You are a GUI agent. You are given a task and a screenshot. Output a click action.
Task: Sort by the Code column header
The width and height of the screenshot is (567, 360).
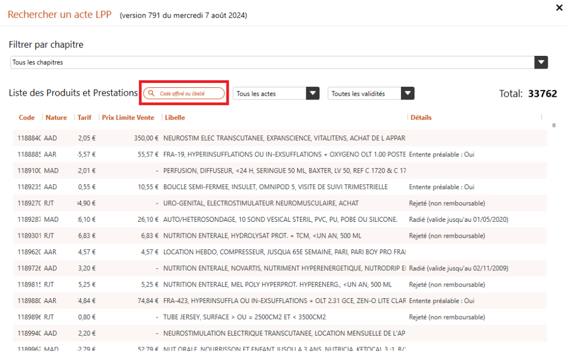click(x=27, y=117)
